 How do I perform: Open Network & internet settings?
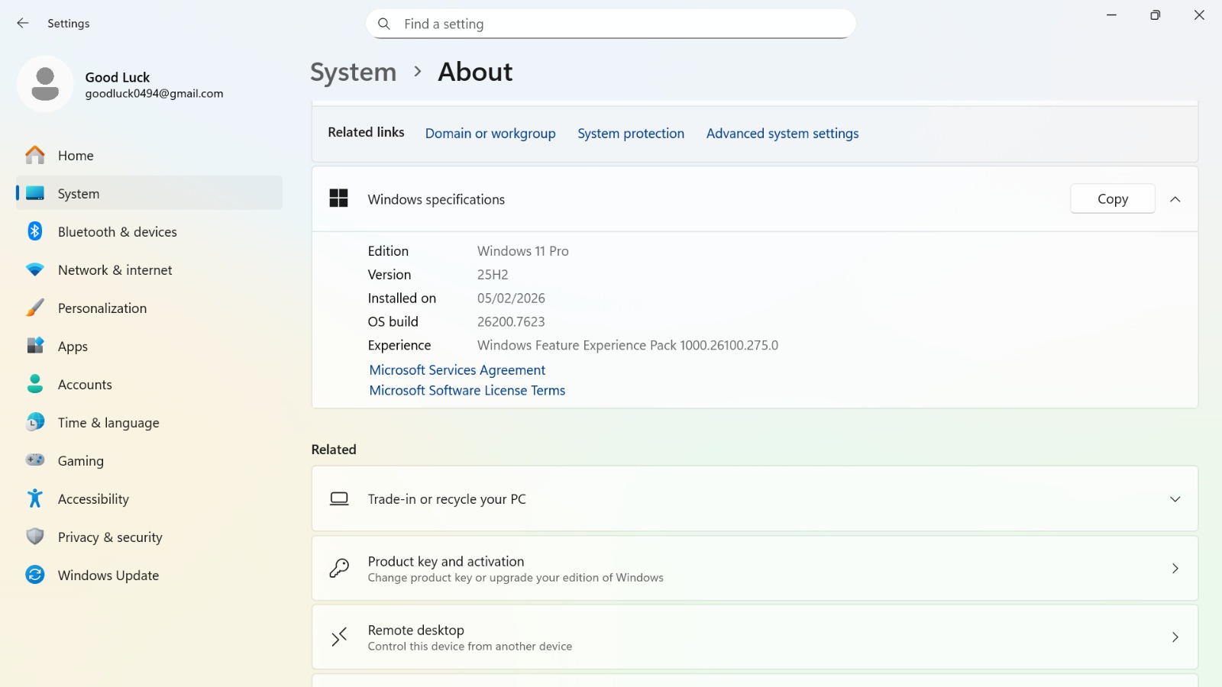(x=149, y=270)
